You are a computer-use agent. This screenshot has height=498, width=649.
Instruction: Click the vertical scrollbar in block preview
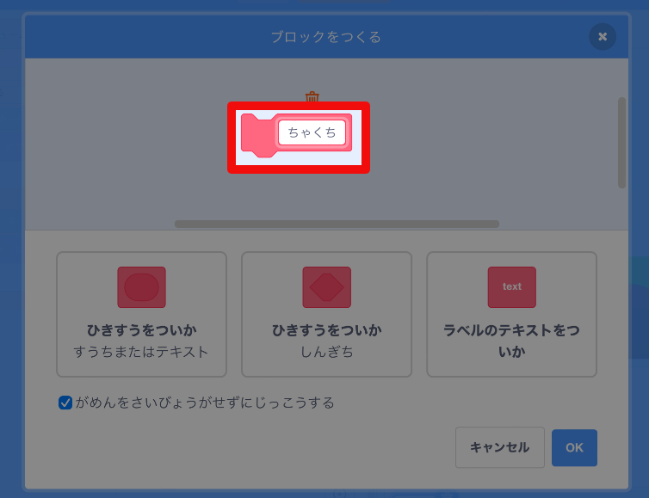click(621, 143)
